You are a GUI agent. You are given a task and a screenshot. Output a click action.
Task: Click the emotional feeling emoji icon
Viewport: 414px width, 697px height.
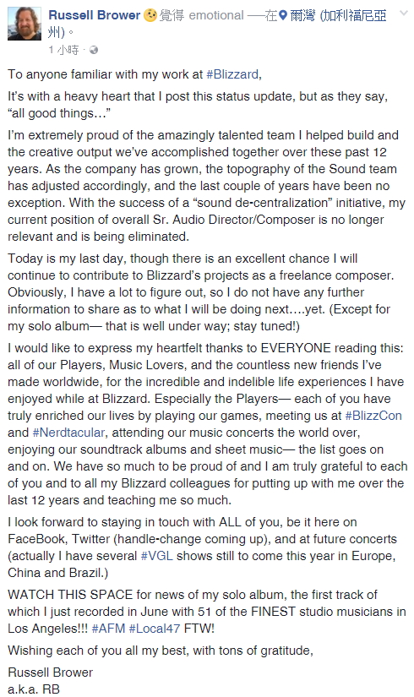pyautogui.click(x=150, y=15)
